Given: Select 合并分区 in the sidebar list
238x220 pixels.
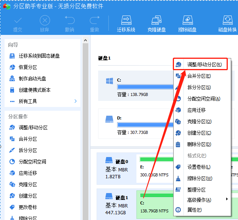Looking at the screenshot, I should point(23,139).
